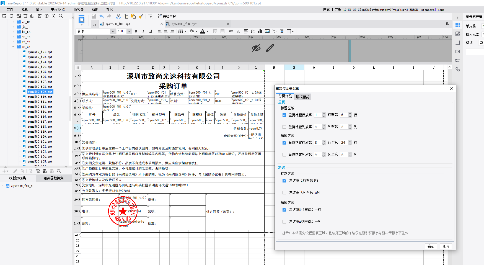
Task: Uncheck 冻结第8行至最后一行 checkbox
Action: tap(284, 210)
